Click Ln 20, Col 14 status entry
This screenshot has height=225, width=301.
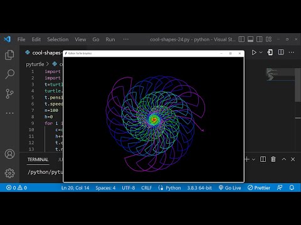(x=75, y=188)
